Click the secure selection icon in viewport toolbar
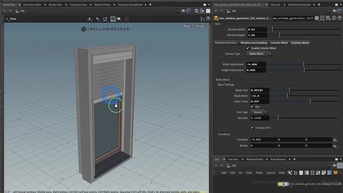Screen dimensions: 343x193 coord(98,19)
